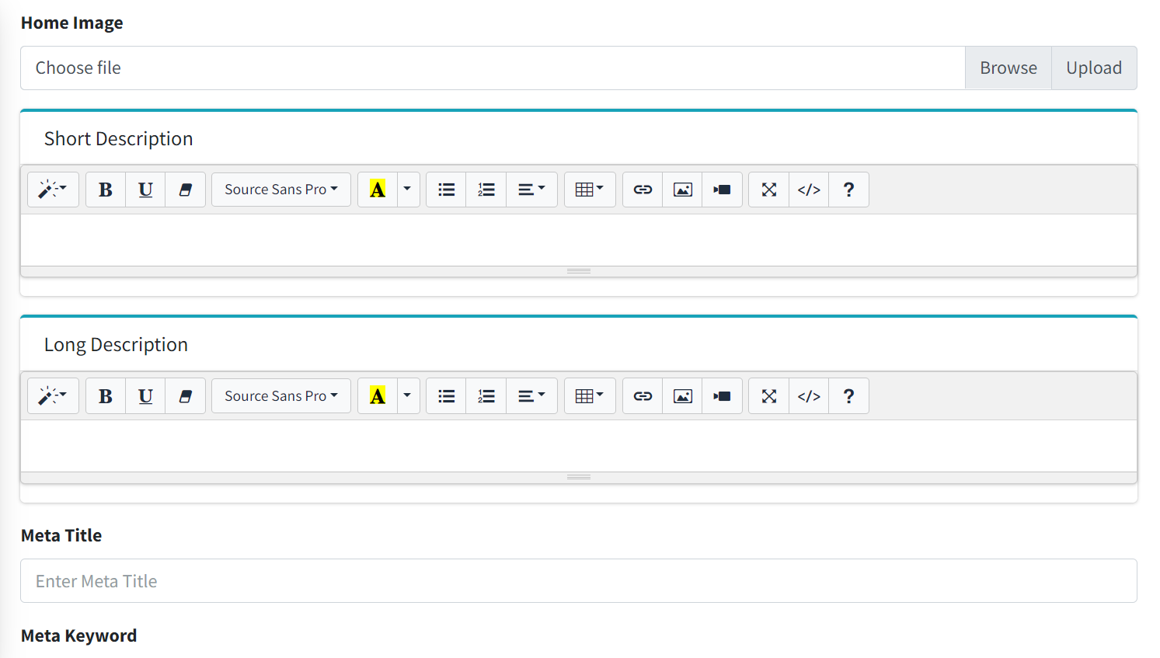Insert link in Short Description editor

click(643, 190)
